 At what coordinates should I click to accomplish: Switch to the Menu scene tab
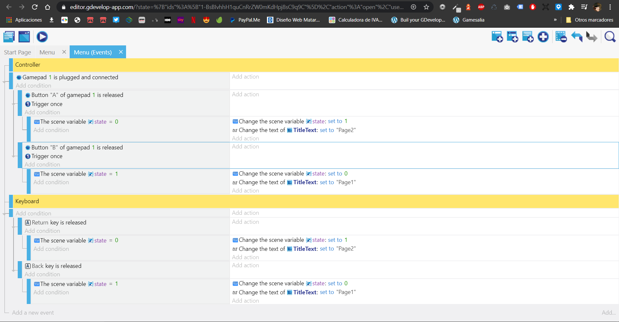(47, 52)
